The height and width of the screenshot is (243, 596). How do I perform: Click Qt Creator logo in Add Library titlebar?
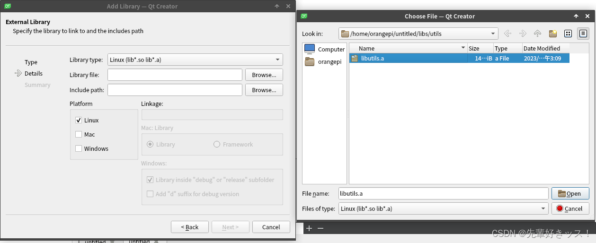pos(8,6)
